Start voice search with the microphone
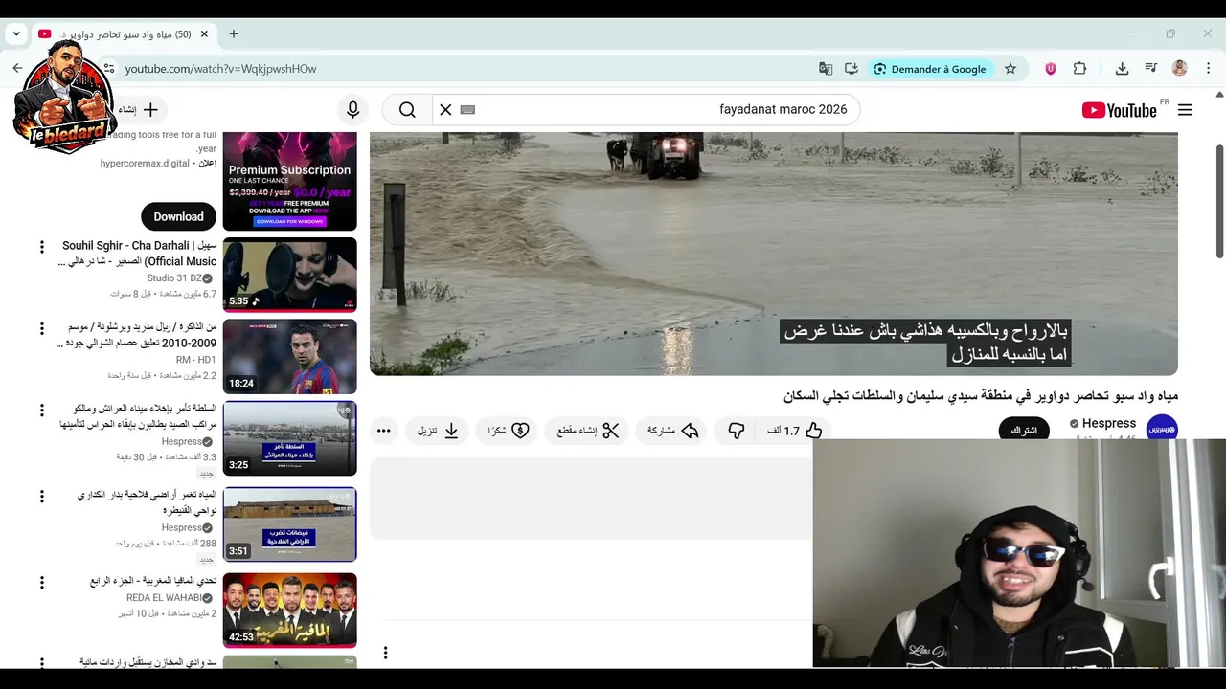This screenshot has width=1226, height=689. click(x=353, y=110)
